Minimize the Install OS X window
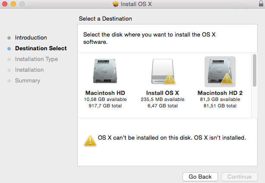This screenshot has height=183, width=265. pos(13,4)
